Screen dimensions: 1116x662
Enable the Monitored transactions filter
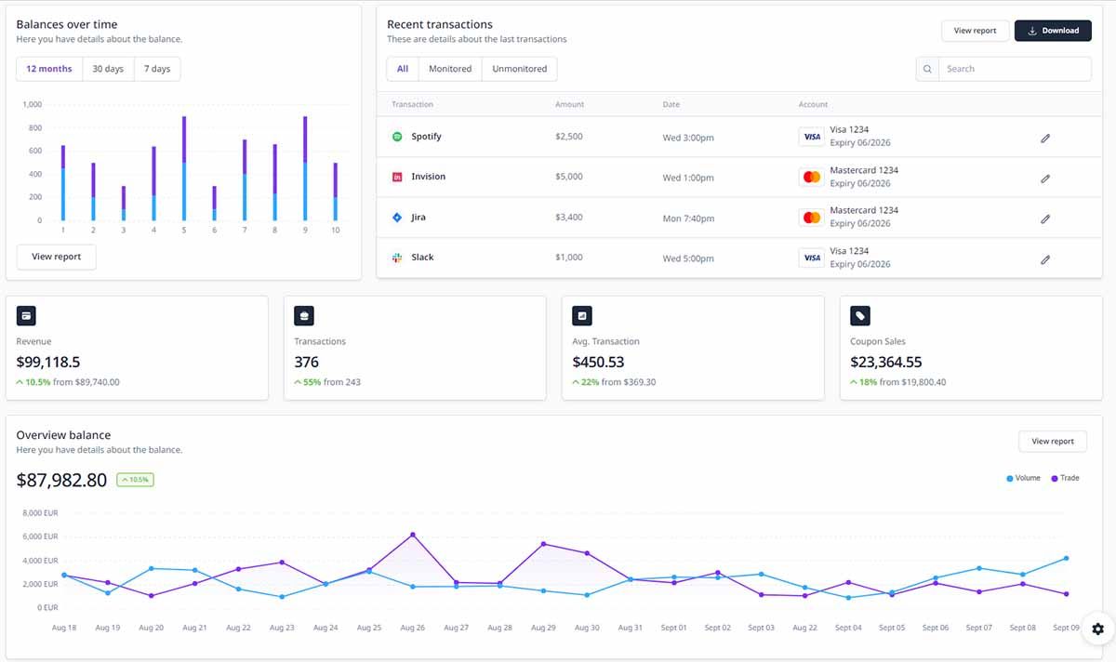(449, 68)
